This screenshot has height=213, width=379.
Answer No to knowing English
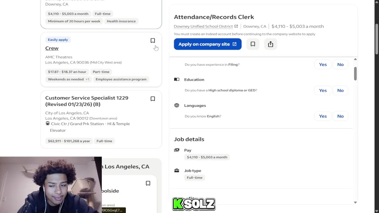click(x=340, y=116)
